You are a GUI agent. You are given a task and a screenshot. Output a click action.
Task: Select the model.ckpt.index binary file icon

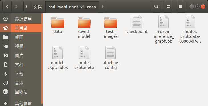tap(58, 52)
